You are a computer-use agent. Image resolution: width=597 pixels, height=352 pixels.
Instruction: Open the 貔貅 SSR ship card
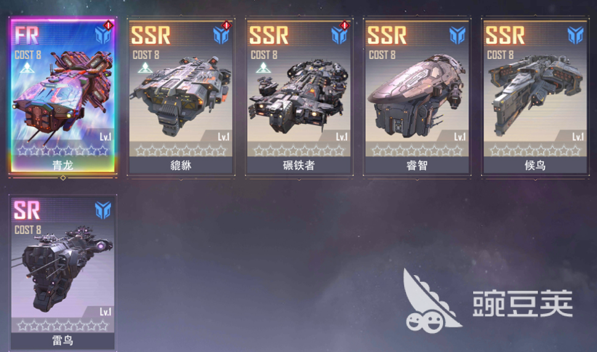(181, 97)
